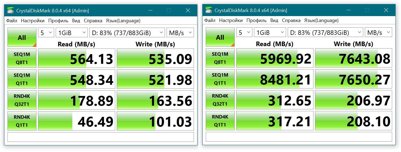Open MB/s unit dropdown in right window
Screen dimensions: 401x152
point(378,33)
